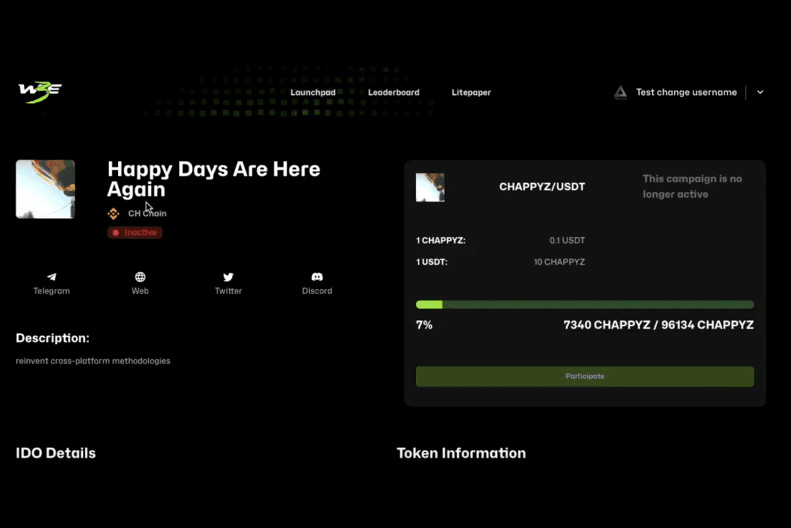Image resolution: width=791 pixels, height=528 pixels.
Task: Click the '1 CHAPPYZ:' label
Action: click(440, 241)
